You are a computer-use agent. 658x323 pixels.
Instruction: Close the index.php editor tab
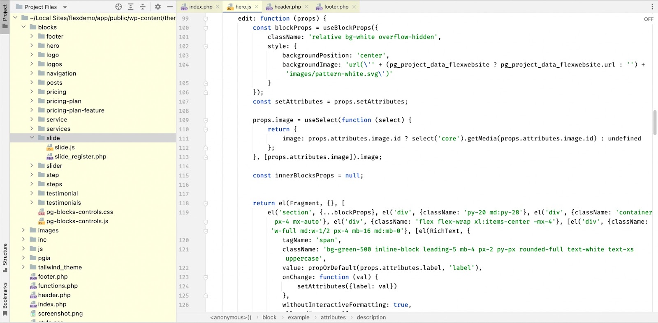[x=218, y=7]
